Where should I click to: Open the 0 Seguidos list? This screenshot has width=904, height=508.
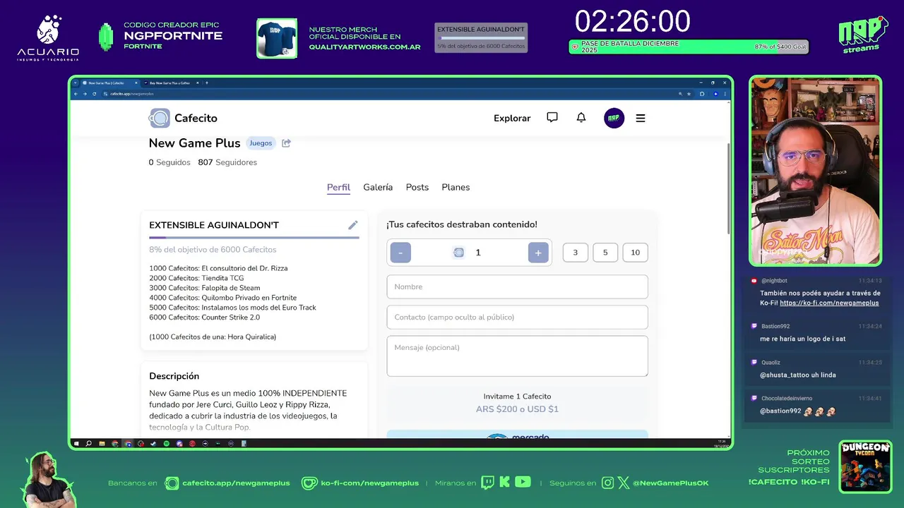[x=169, y=162]
